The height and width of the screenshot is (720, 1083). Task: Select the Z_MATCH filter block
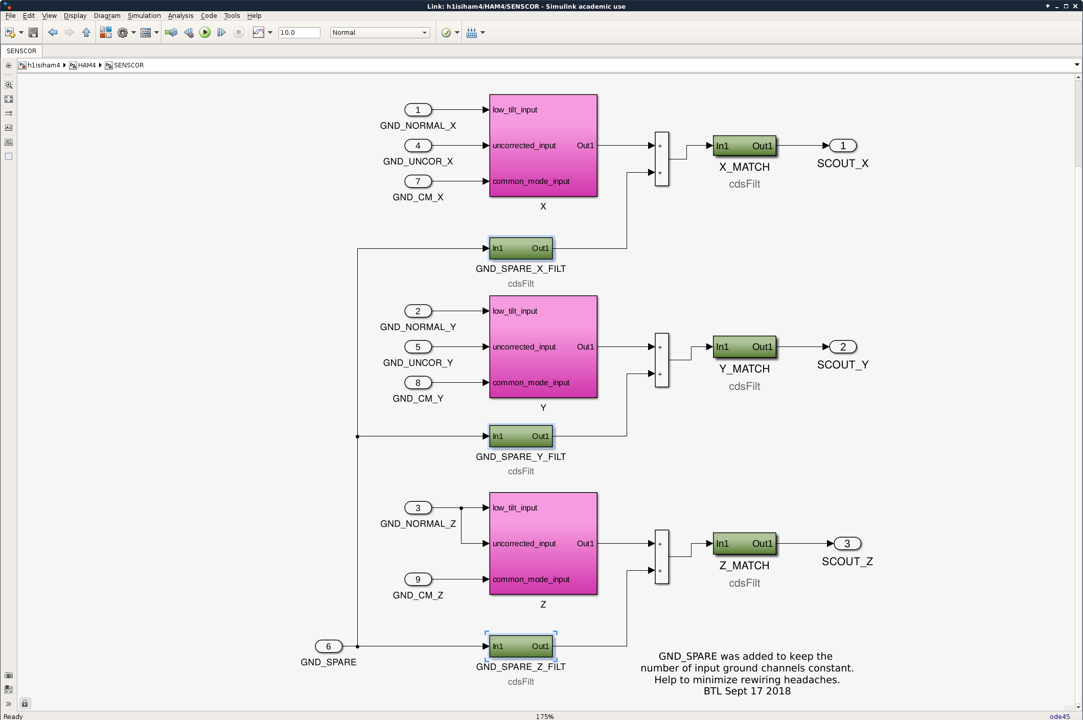[745, 544]
